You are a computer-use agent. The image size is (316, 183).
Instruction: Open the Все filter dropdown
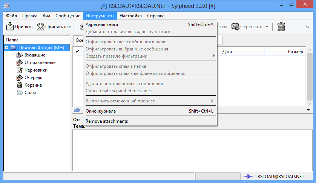pyautogui.click(x=78, y=40)
